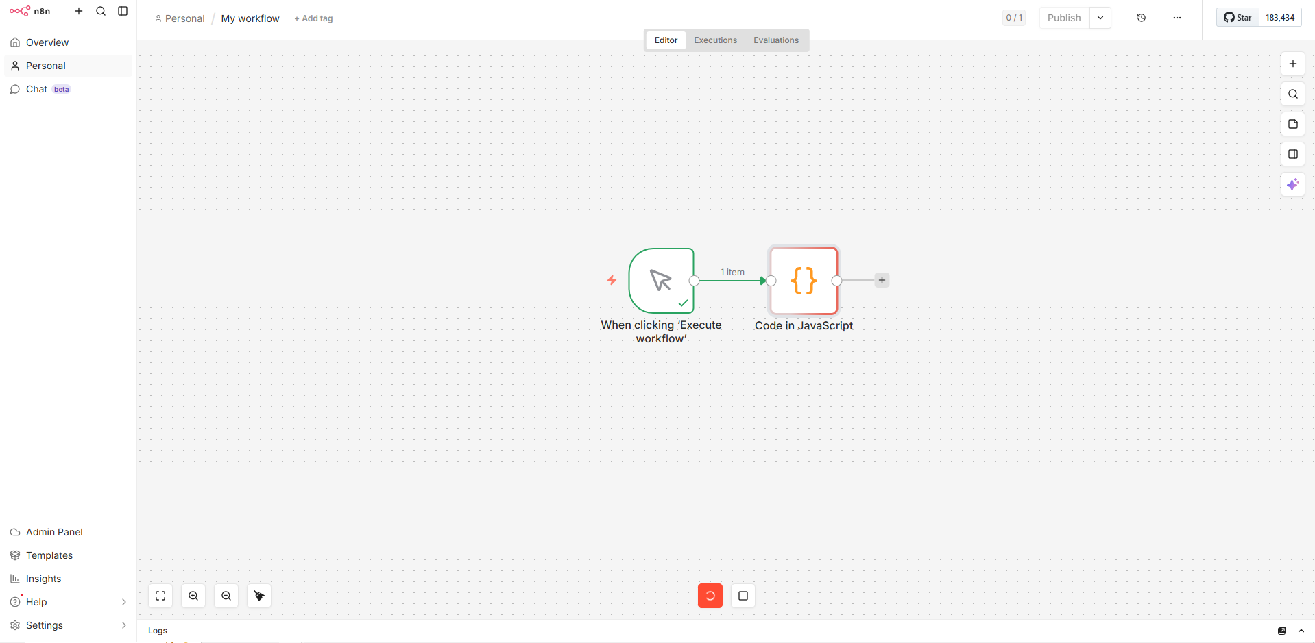Zoom out on the canvas
This screenshot has height=643, width=1315.
tap(226, 596)
